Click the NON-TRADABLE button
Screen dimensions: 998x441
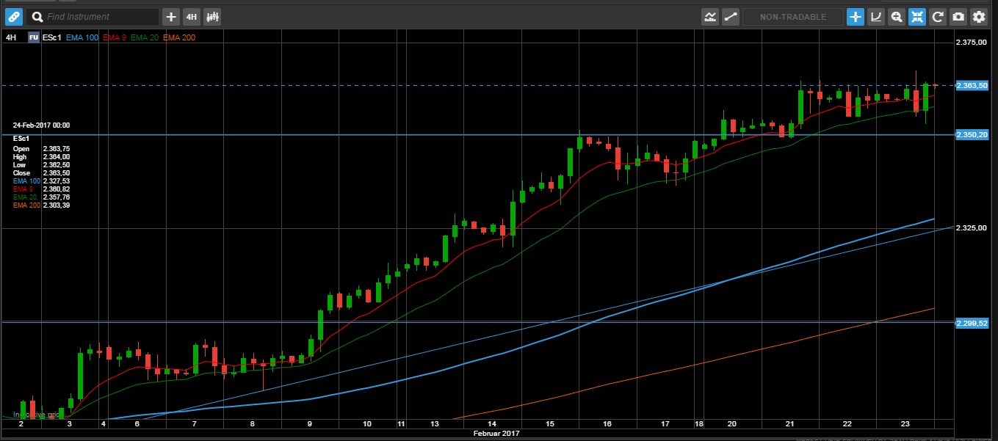coord(793,16)
